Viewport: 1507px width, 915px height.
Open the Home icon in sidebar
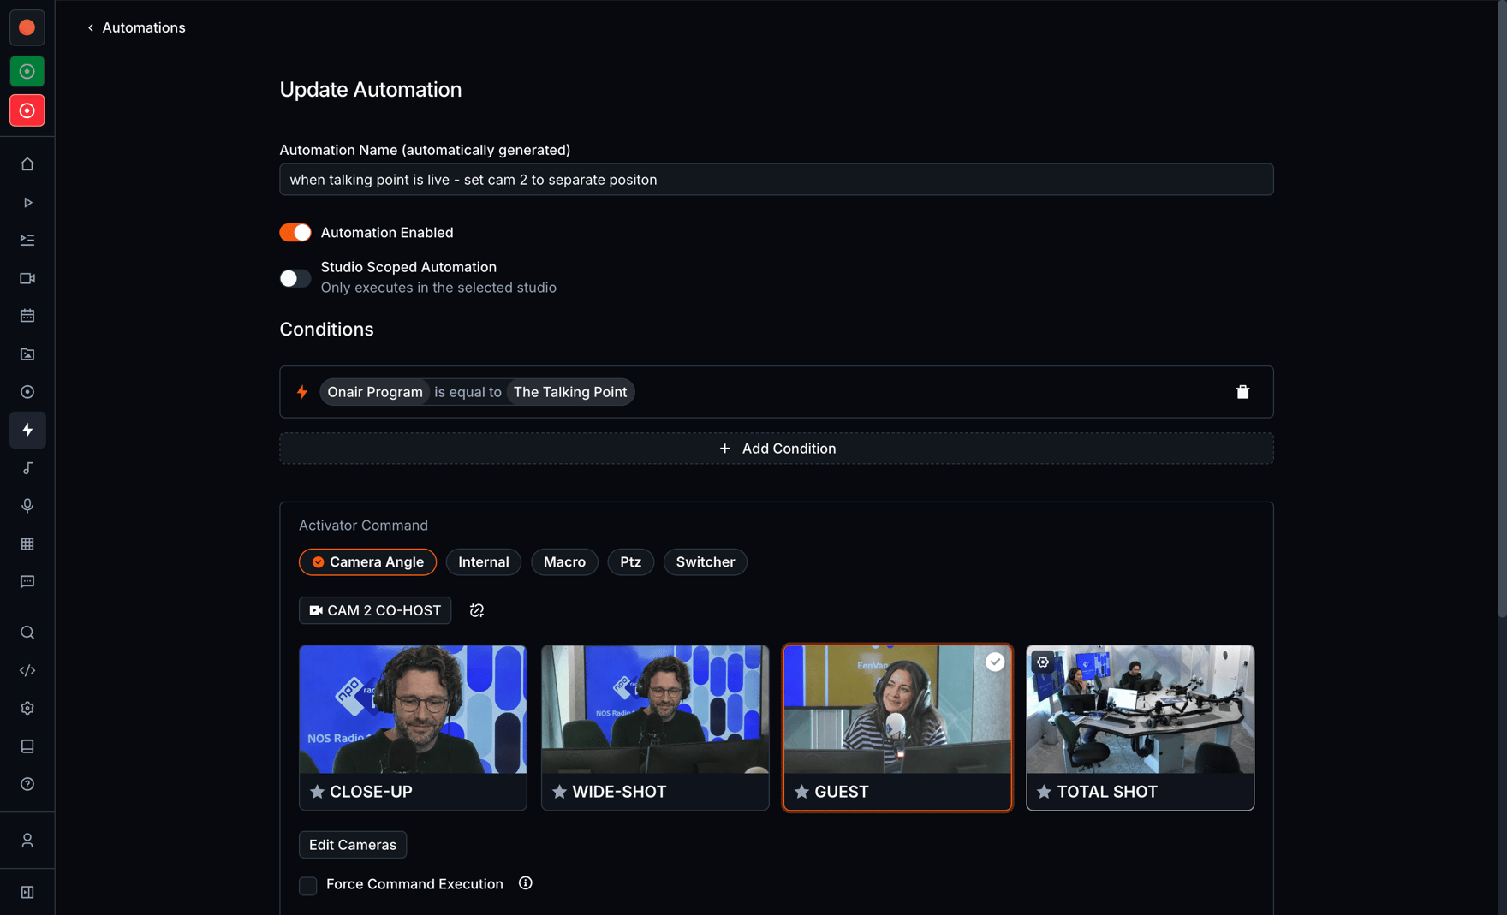(x=27, y=164)
